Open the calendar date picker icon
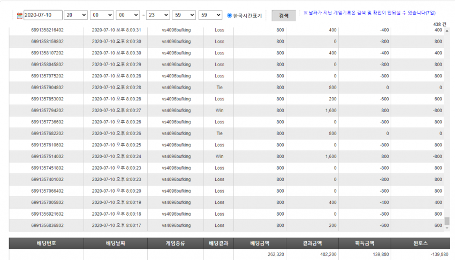Screen dimensions: 455x260 19,15
